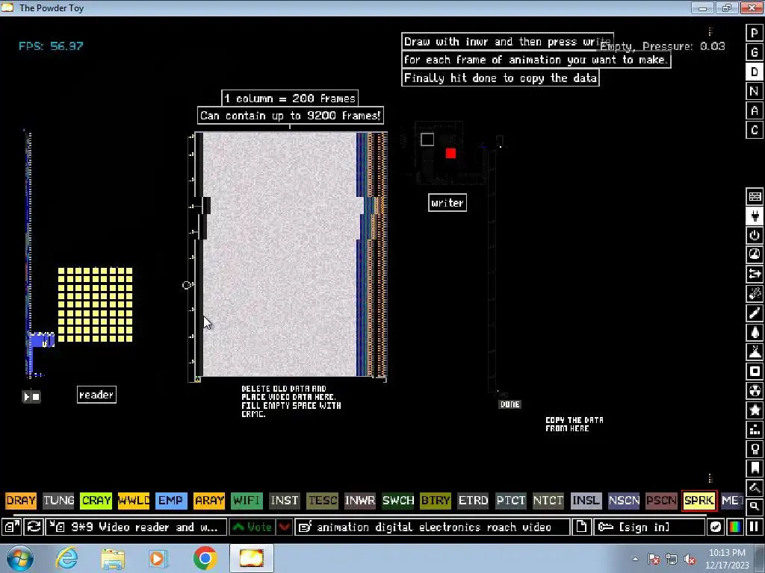Select the TESC element
Viewport: 765px width, 573px height.
click(x=323, y=501)
